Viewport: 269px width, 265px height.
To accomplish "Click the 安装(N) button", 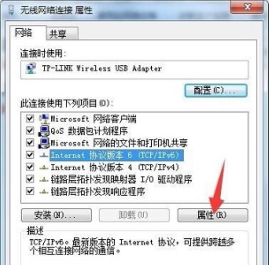I will click(56, 215).
